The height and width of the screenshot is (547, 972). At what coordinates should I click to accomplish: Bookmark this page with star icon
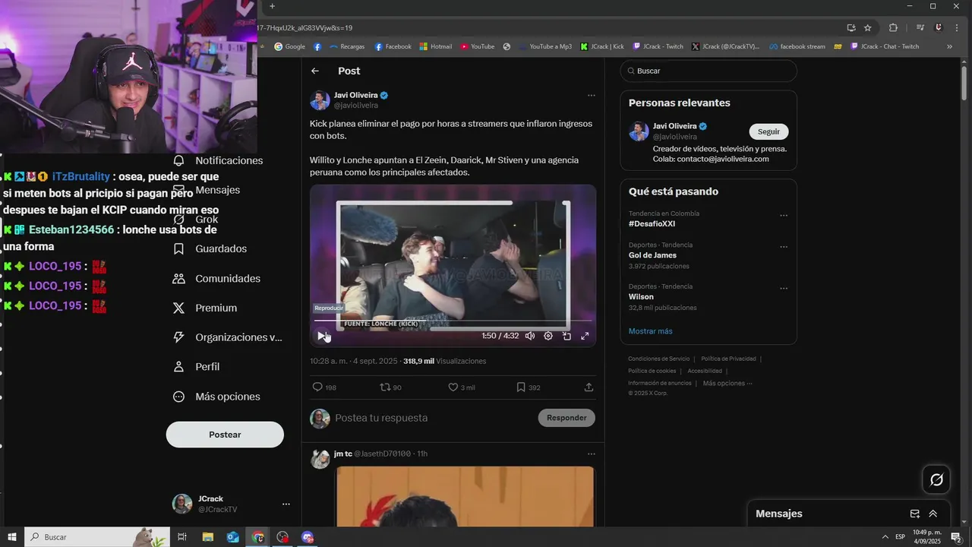pyautogui.click(x=868, y=28)
